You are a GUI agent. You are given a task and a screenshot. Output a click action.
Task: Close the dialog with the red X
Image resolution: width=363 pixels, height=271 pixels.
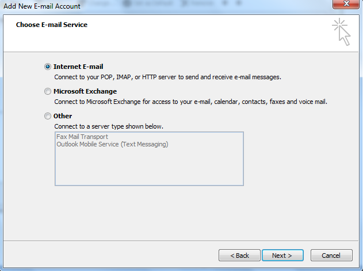coord(347,5)
